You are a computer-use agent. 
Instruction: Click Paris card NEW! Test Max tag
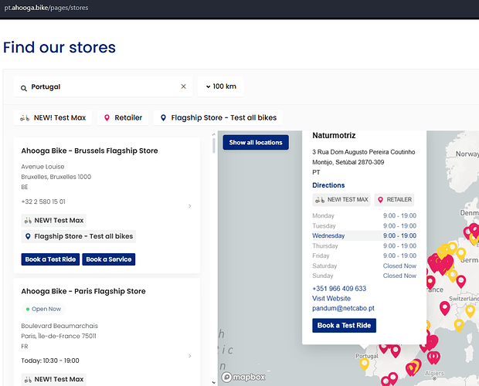click(x=54, y=379)
